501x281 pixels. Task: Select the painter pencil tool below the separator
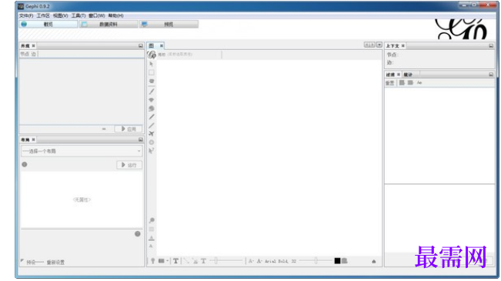click(x=152, y=91)
